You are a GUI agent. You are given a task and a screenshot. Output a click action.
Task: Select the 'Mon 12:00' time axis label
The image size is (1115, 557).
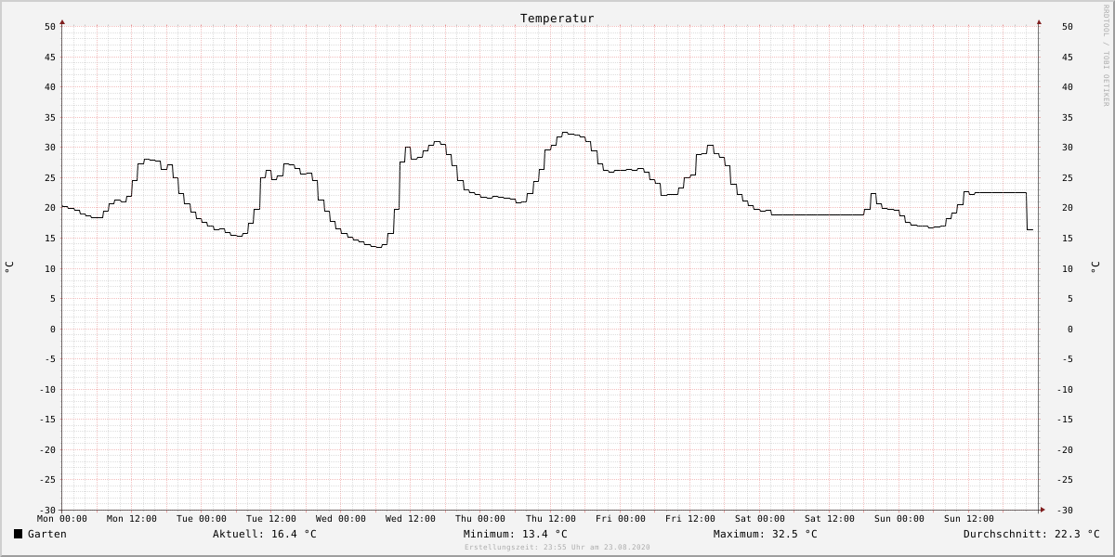pos(132,519)
